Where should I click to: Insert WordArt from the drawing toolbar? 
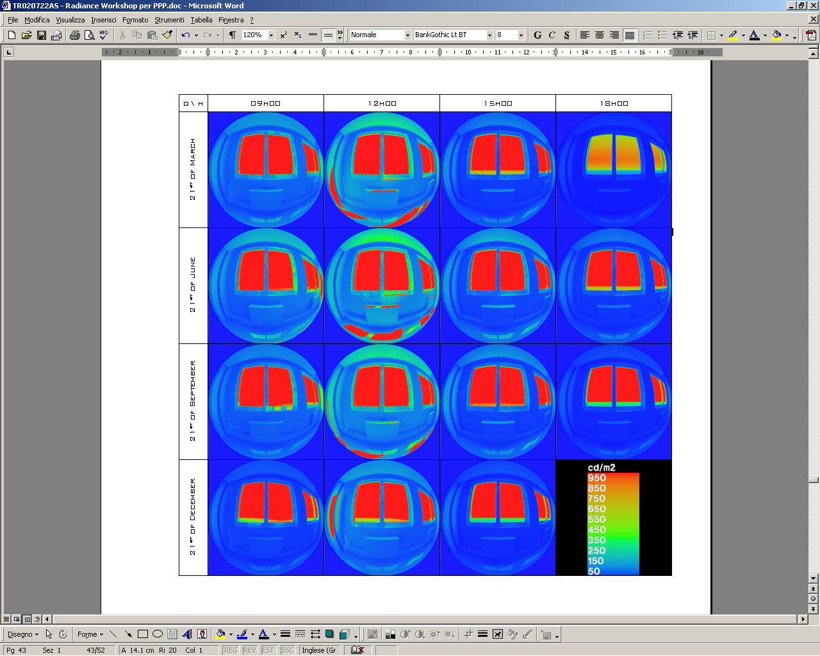187,634
